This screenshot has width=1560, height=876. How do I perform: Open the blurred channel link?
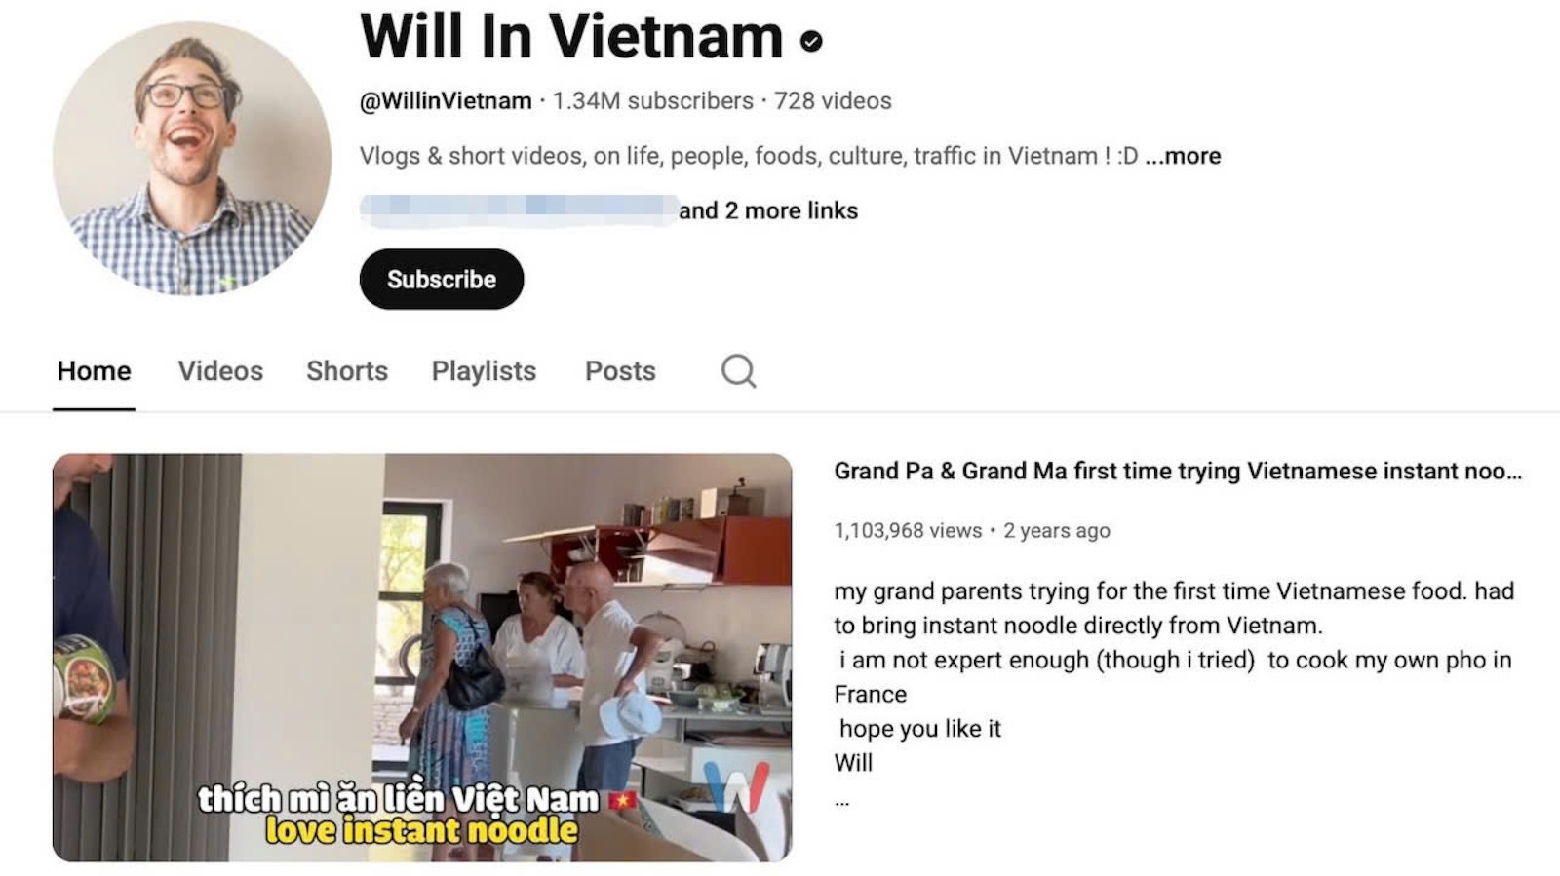click(519, 210)
